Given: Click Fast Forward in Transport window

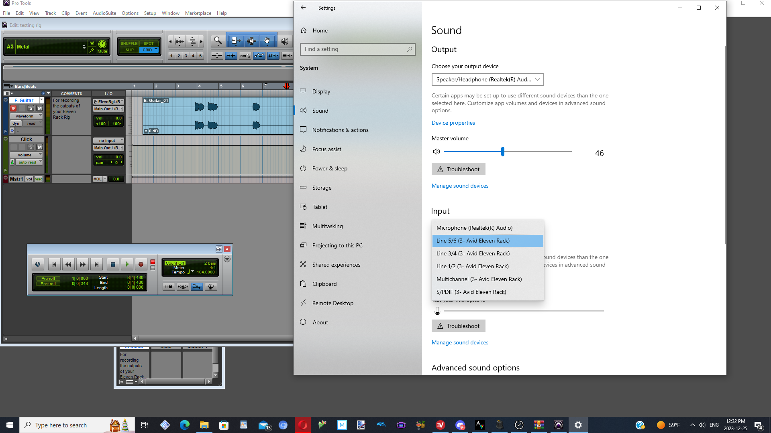Looking at the screenshot, I should click(x=82, y=264).
